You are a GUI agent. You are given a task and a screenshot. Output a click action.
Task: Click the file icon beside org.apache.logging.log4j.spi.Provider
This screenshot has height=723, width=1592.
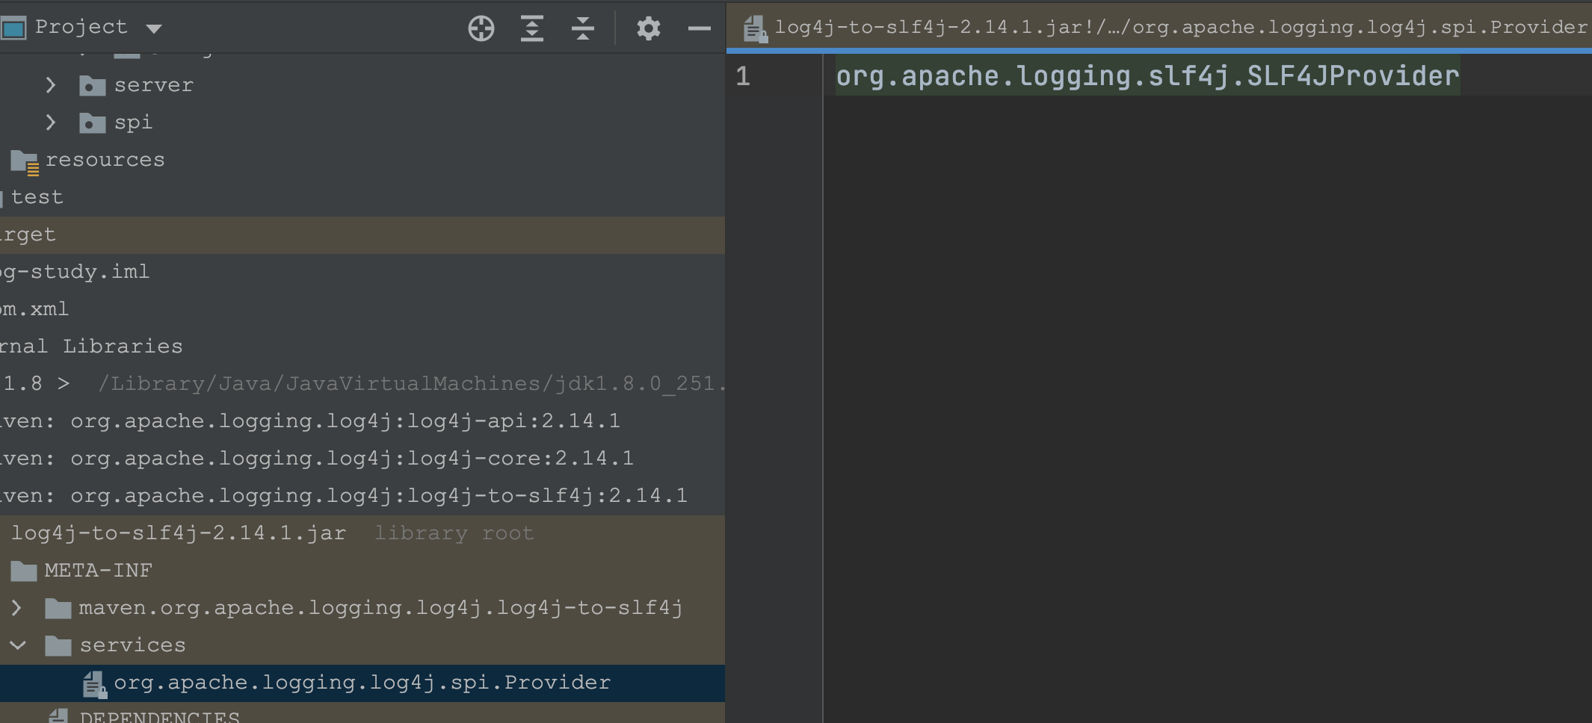pos(94,684)
